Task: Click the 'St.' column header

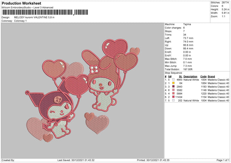Action: point(181,77)
